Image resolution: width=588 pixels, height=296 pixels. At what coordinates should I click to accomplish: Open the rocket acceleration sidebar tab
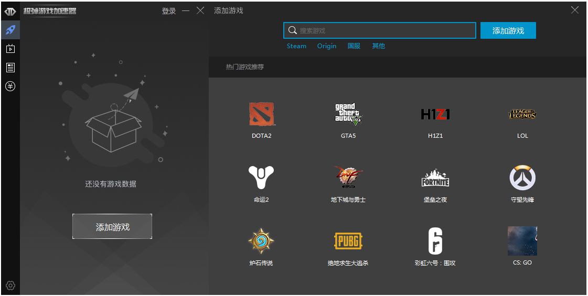tap(10, 30)
